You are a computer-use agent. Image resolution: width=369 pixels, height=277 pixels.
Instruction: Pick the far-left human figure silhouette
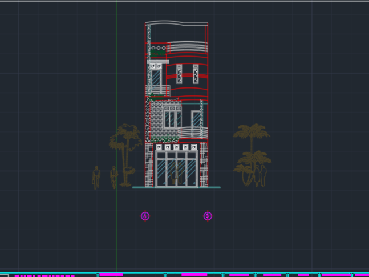coord(96,178)
